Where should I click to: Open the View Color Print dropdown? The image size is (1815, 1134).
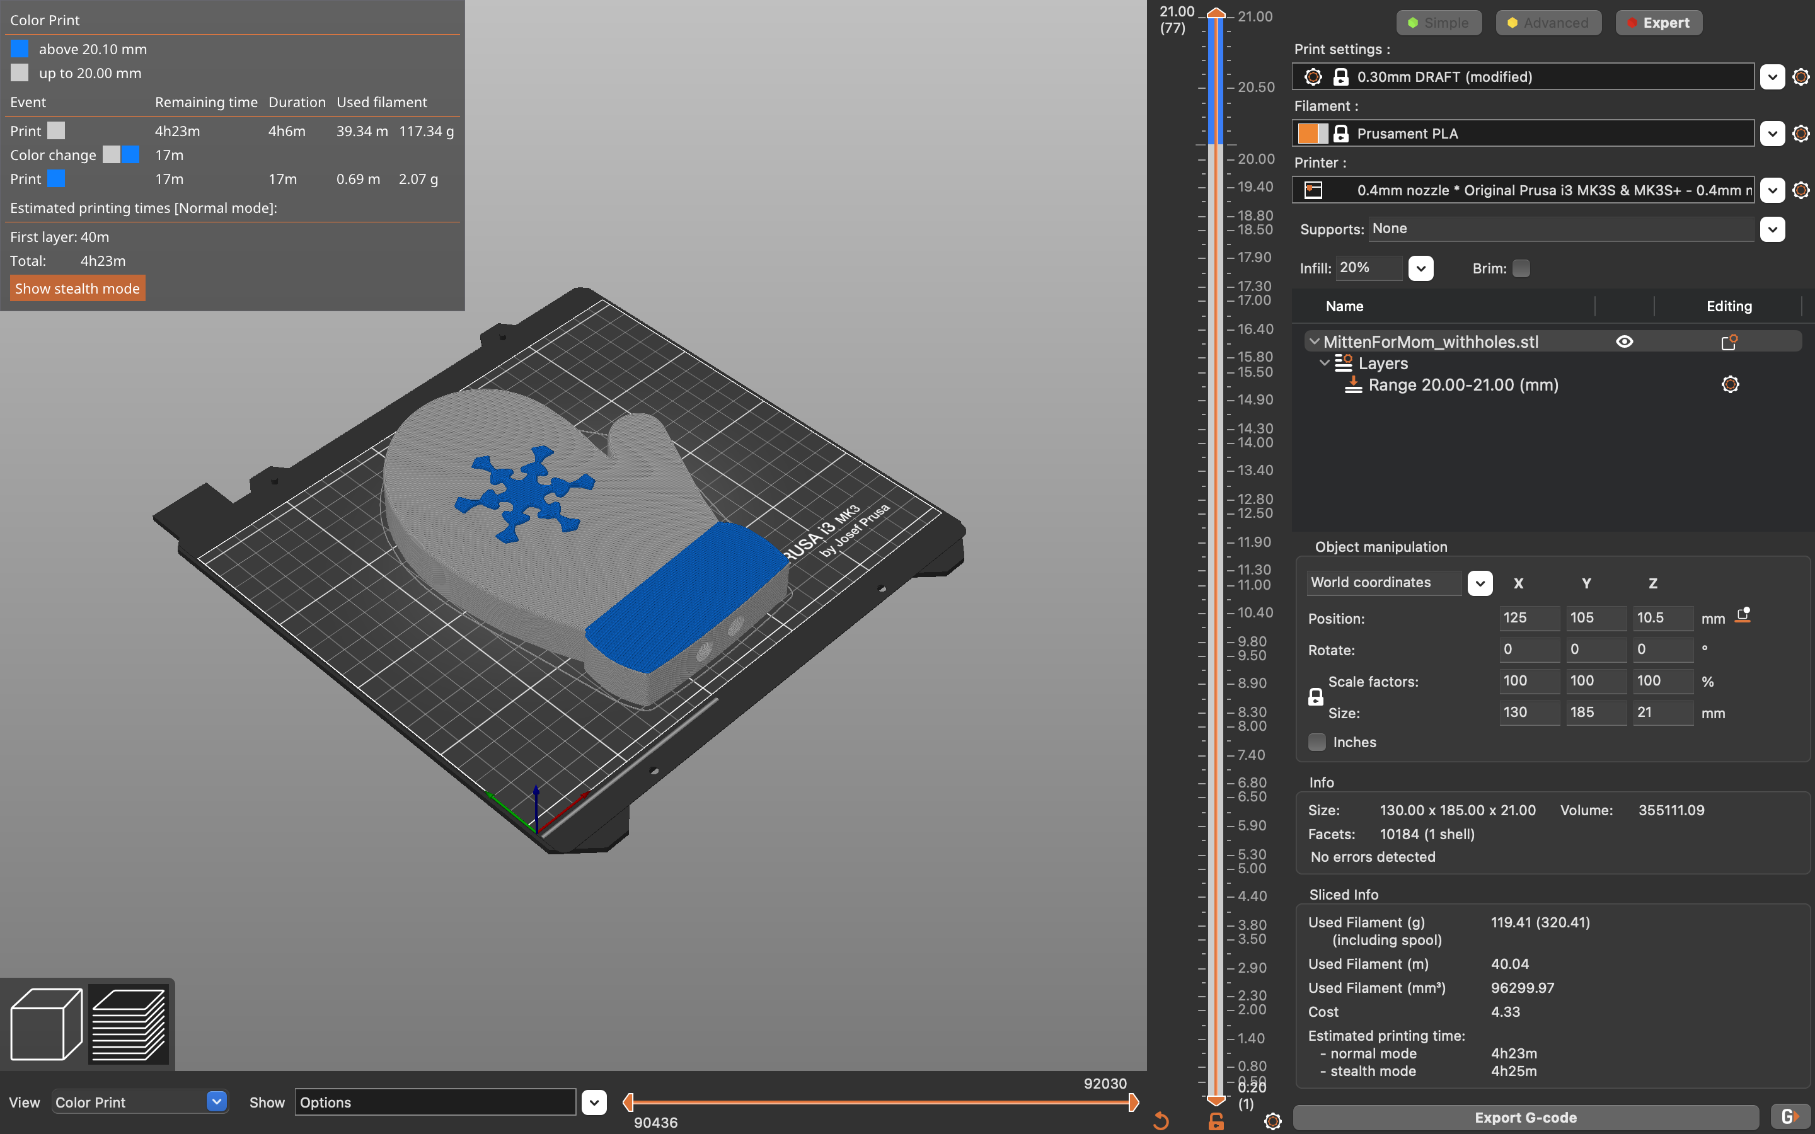139,1102
